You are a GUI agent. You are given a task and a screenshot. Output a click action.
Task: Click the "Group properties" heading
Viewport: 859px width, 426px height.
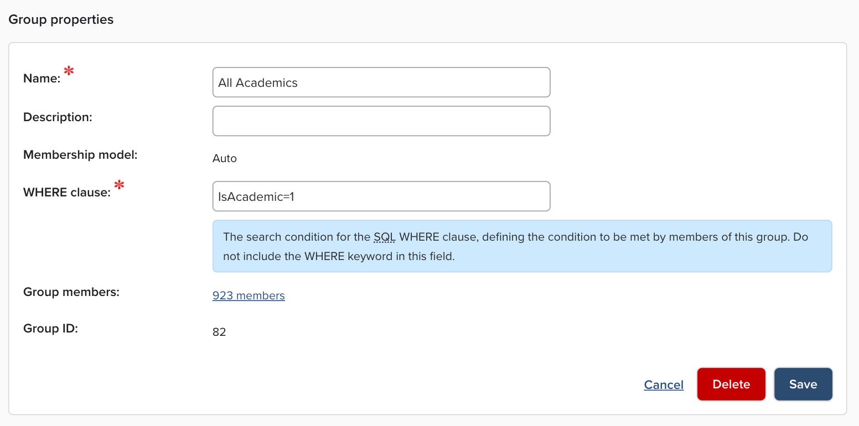pos(61,19)
